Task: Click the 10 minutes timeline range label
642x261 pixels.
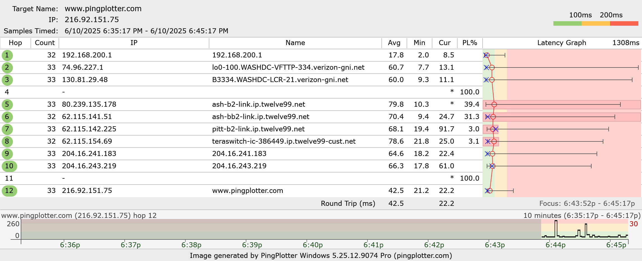Action: pyautogui.click(x=582, y=216)
